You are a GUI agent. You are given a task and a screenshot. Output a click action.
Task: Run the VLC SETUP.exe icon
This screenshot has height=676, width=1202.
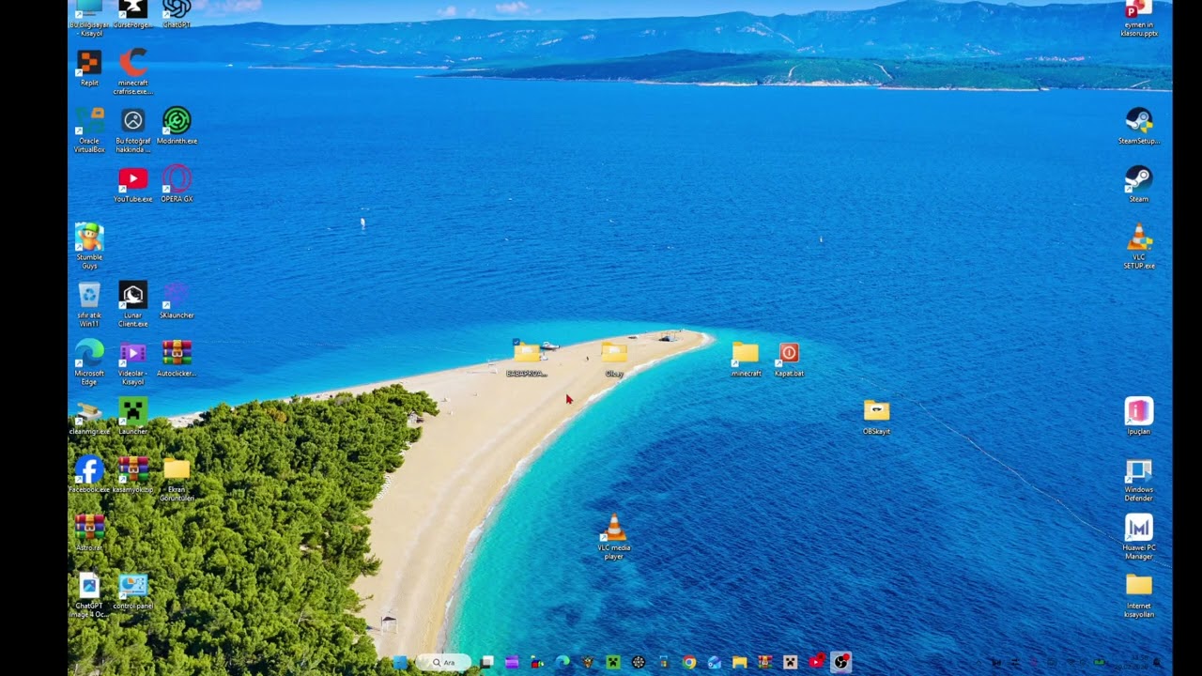pos(1139,246)
